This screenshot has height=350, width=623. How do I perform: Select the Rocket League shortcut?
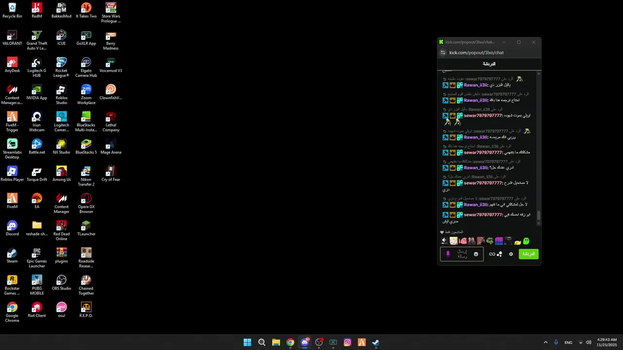coord(61,68)
